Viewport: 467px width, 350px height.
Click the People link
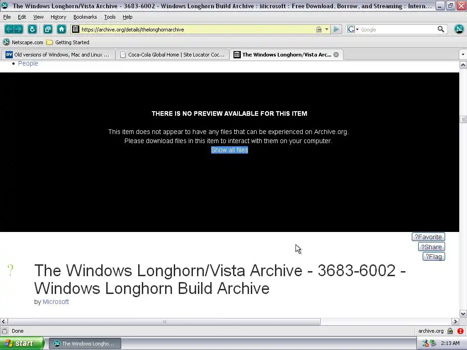(x=28, y=63)
